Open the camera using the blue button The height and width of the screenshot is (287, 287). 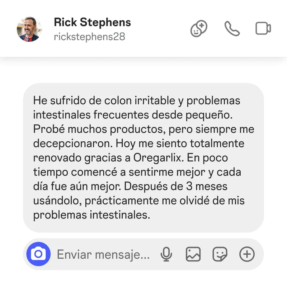(x=38, y=254)
